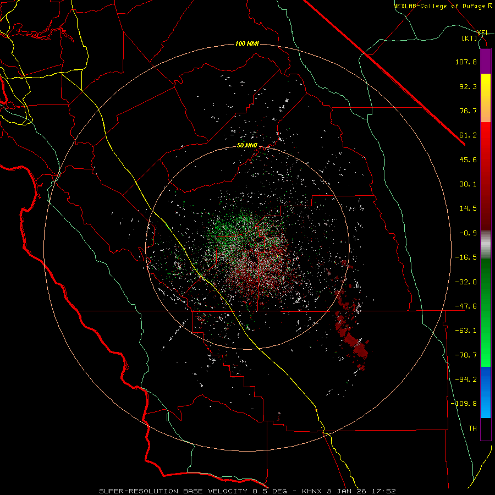The width and height of the screenshot is (495, 495).
Task: Click the TH legend label
Action: pyautogui.click(x=472, y=428)
